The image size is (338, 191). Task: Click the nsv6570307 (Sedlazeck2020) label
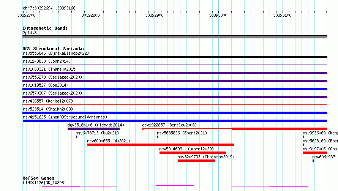coord(52,93)
